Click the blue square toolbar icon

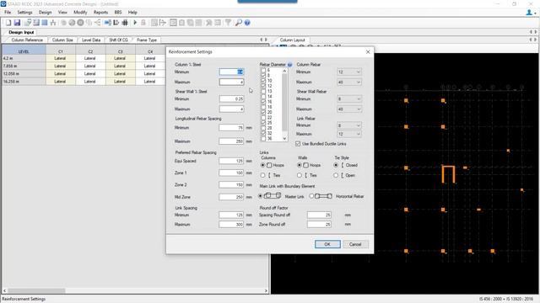click(45, 23)
